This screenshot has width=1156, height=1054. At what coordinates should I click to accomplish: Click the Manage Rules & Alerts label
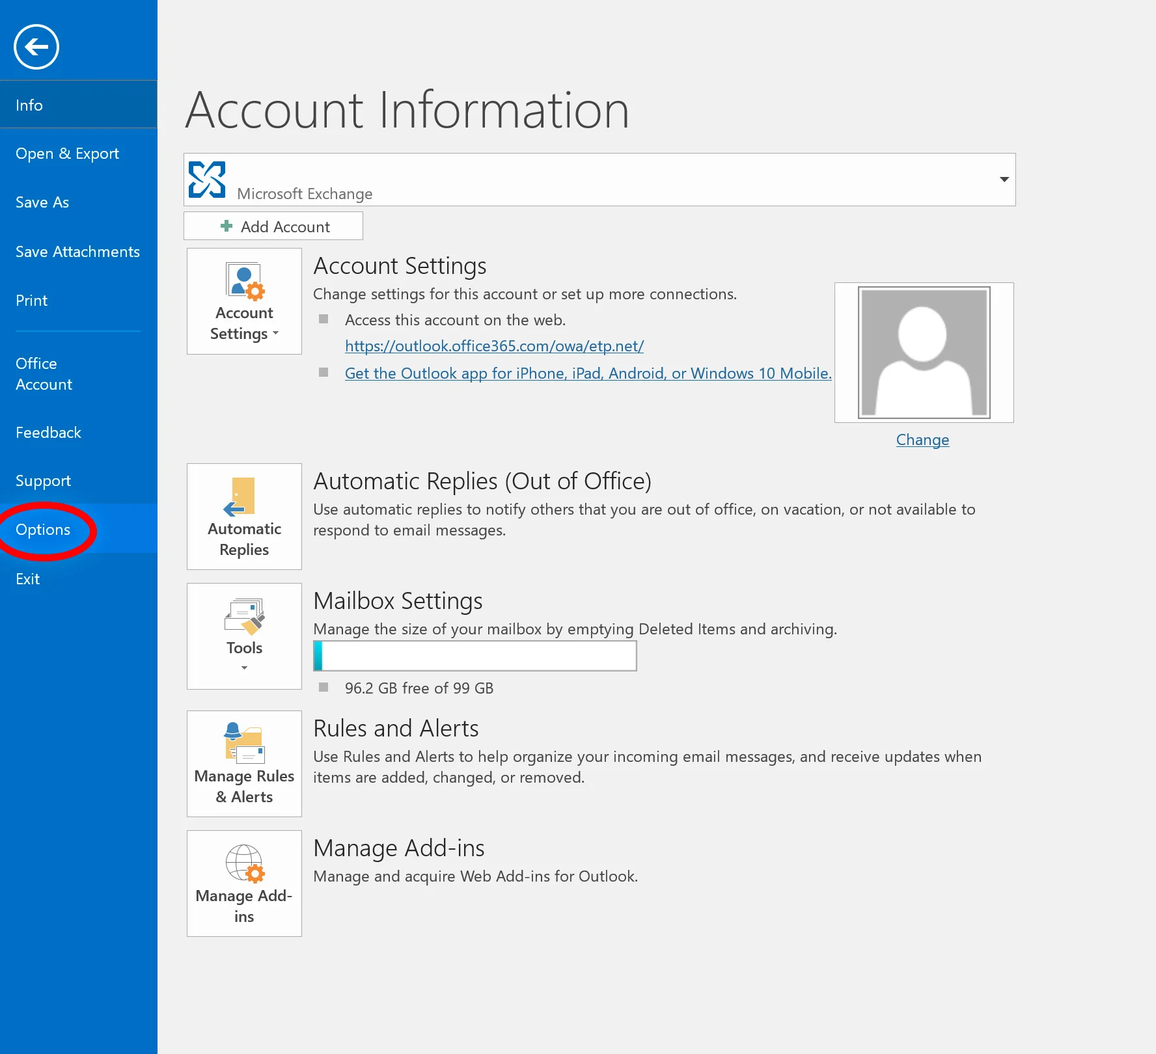coord(245,787)
